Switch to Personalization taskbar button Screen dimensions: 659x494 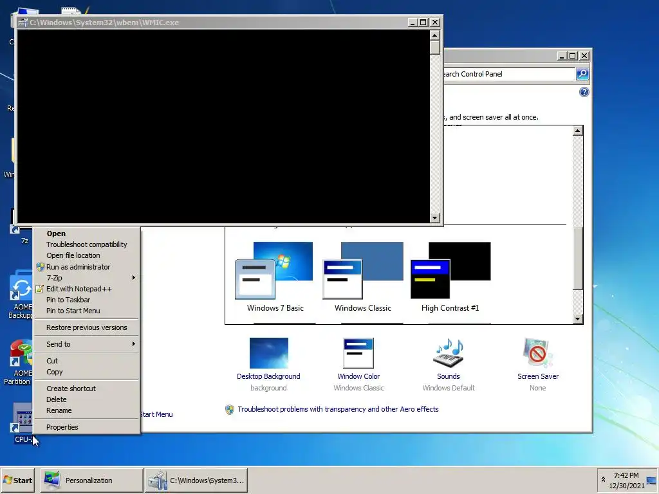[x=91, y=480]
